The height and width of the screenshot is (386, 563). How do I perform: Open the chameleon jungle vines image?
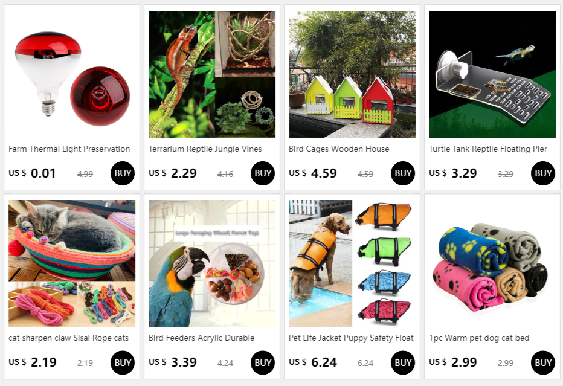click(x=212, y=74)
